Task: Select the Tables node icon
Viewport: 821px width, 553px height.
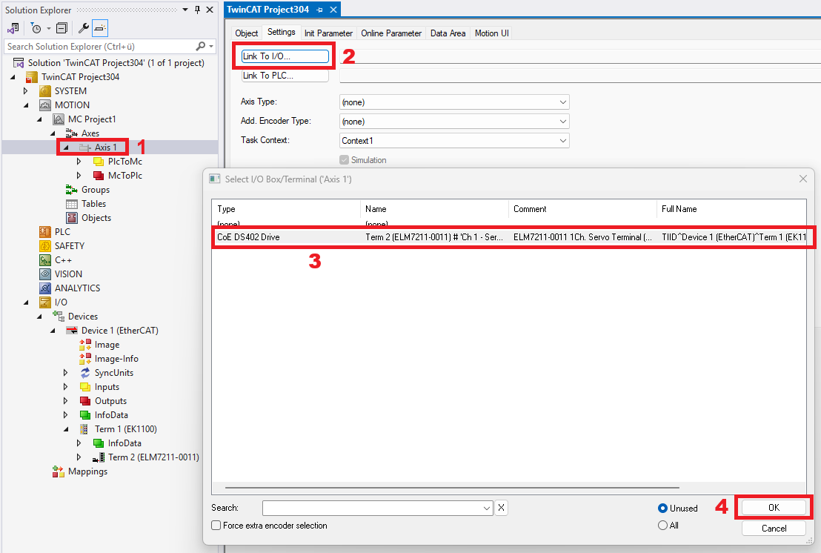Action: pos(72,204)
